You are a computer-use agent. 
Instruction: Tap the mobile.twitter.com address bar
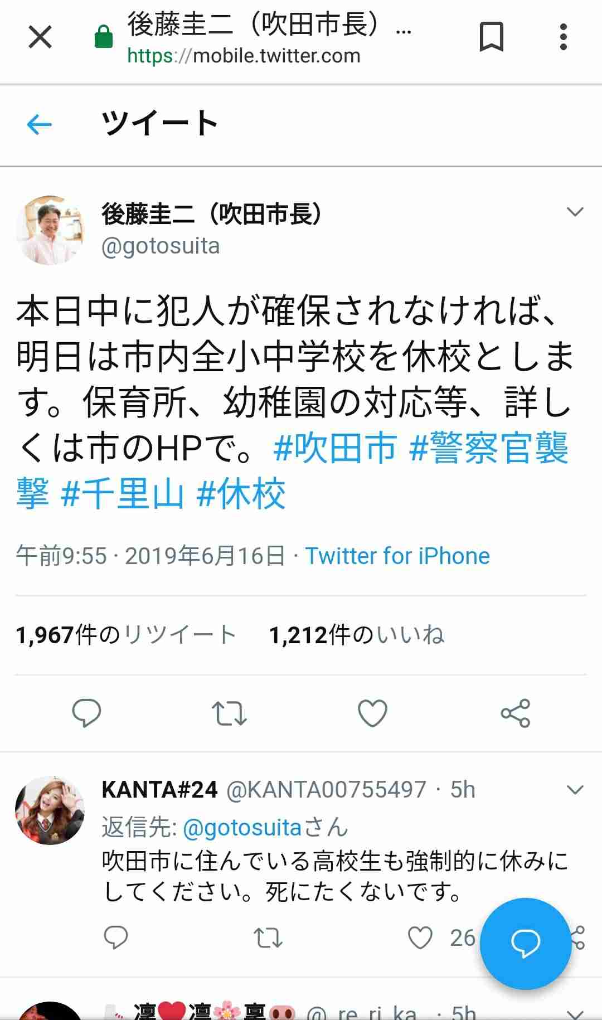point(244,56)
